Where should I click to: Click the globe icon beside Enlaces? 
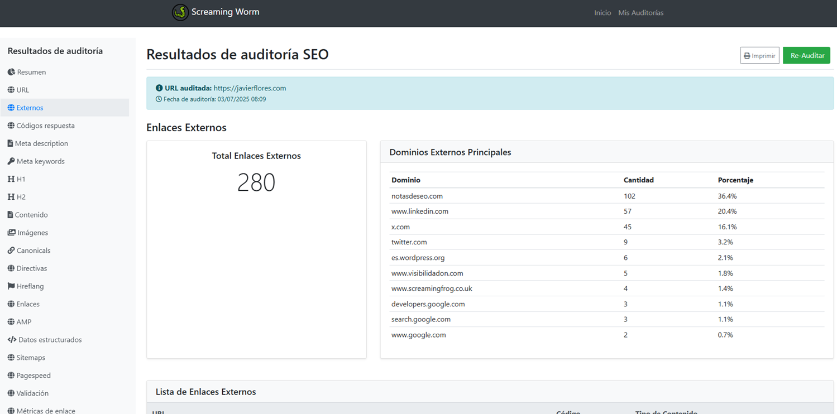click(11, 304)
